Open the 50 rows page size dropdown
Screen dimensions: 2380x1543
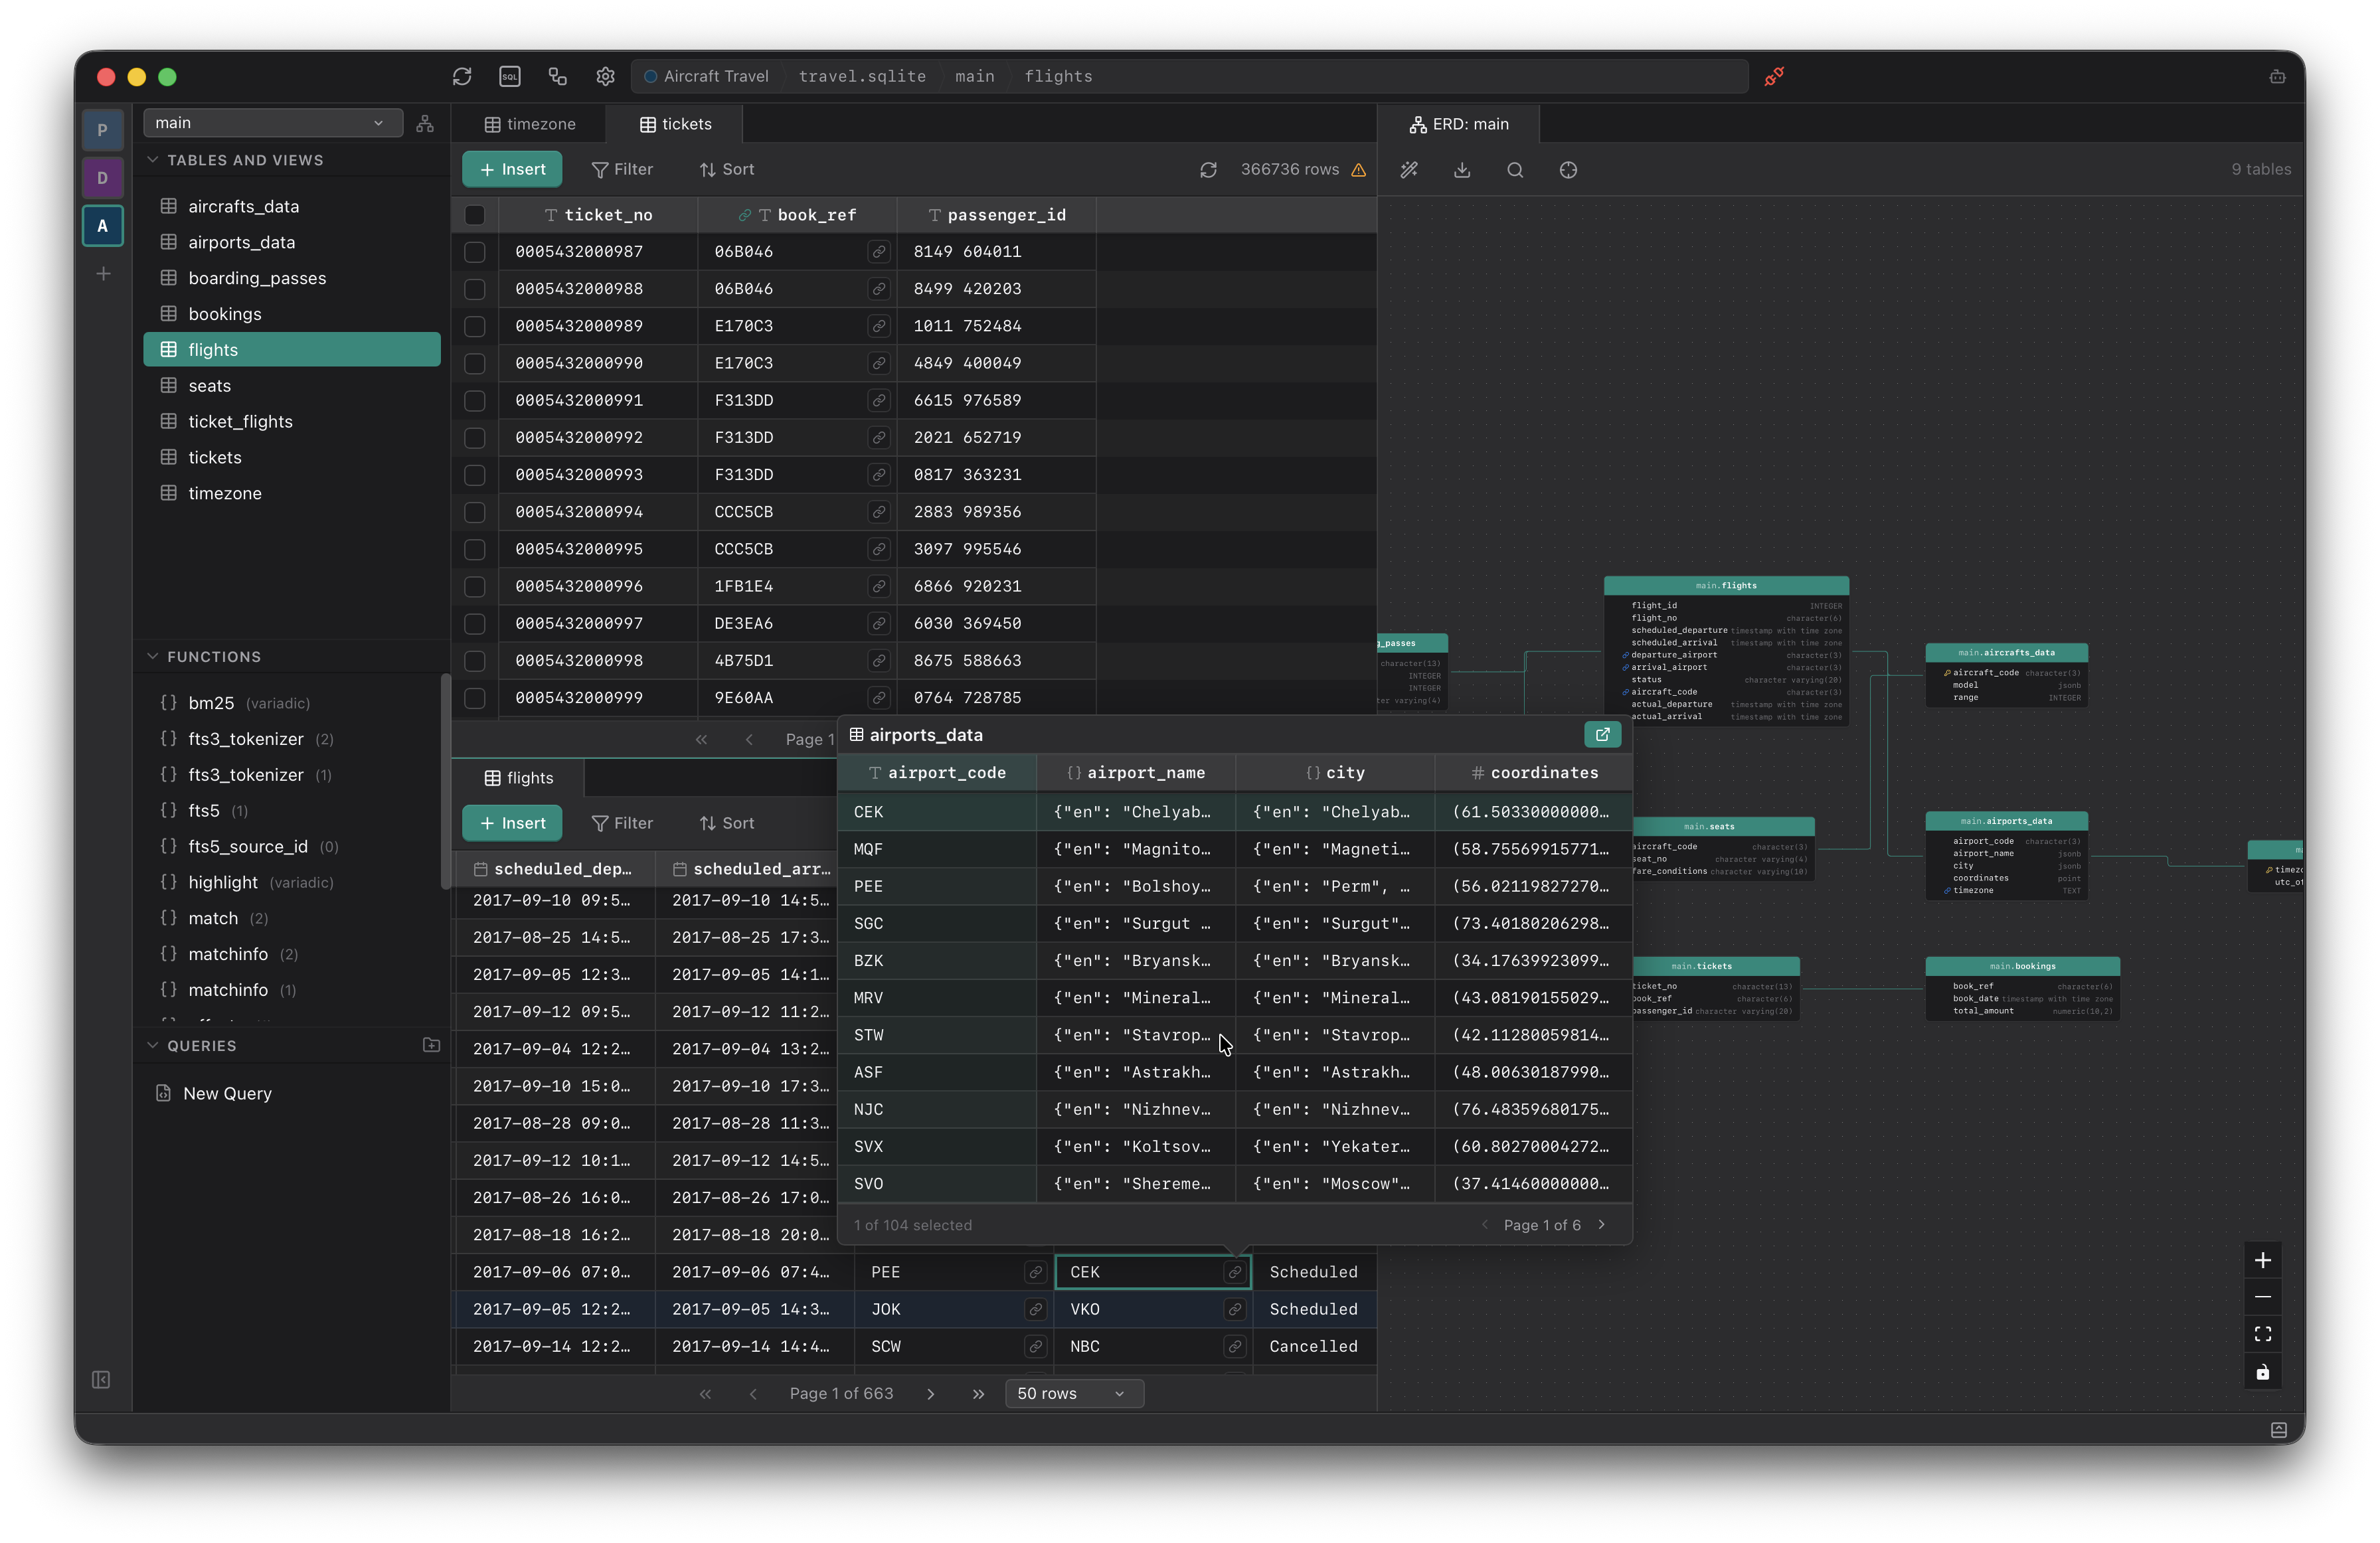[1073, 1393]
